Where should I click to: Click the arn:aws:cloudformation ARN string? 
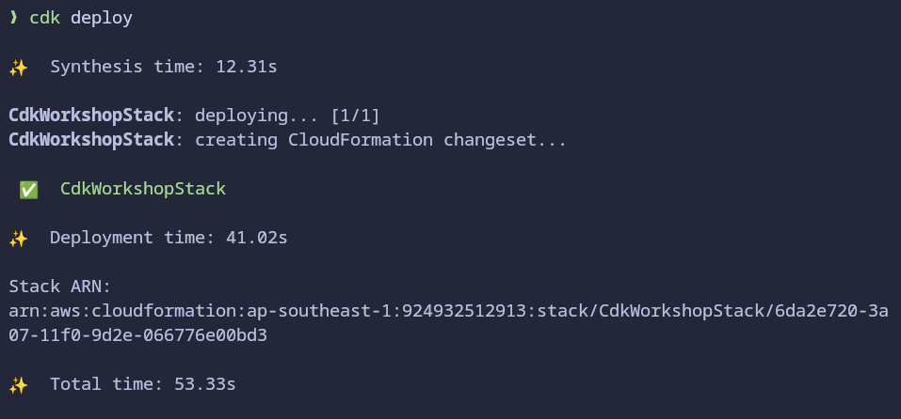pos(448,323)
